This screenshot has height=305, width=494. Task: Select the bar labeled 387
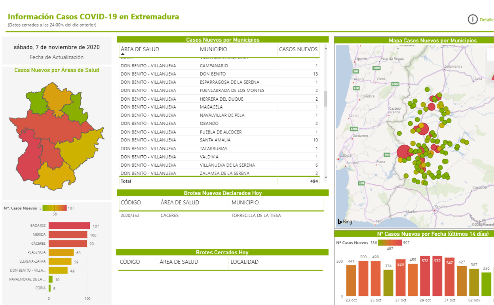pos(474,282)
